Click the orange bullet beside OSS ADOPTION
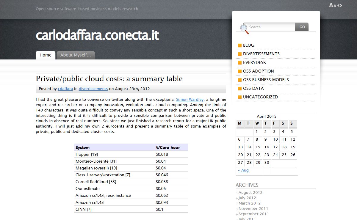Image resolution: width=357 pixels, height=220 pixels. tap(240, 71)
